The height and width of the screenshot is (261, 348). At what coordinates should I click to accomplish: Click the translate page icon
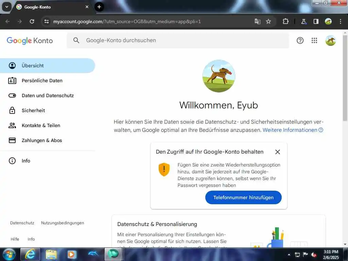pos(258,21)
